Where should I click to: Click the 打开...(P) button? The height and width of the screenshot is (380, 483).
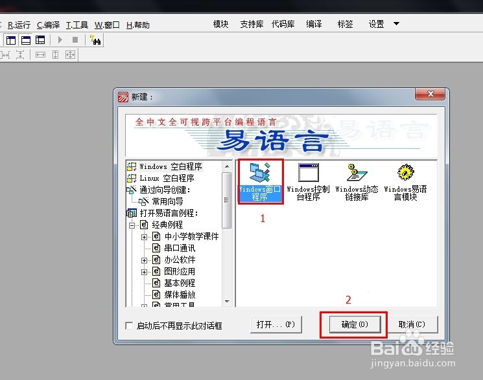pyautogui.click(x=276, y=324)
